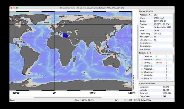Select the Cruise WOD13_AT metadata row

pos(156,18)
